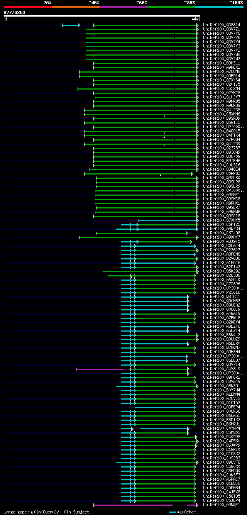
Task: Click the red segment of the identity legend
Action: pos(28,7)
